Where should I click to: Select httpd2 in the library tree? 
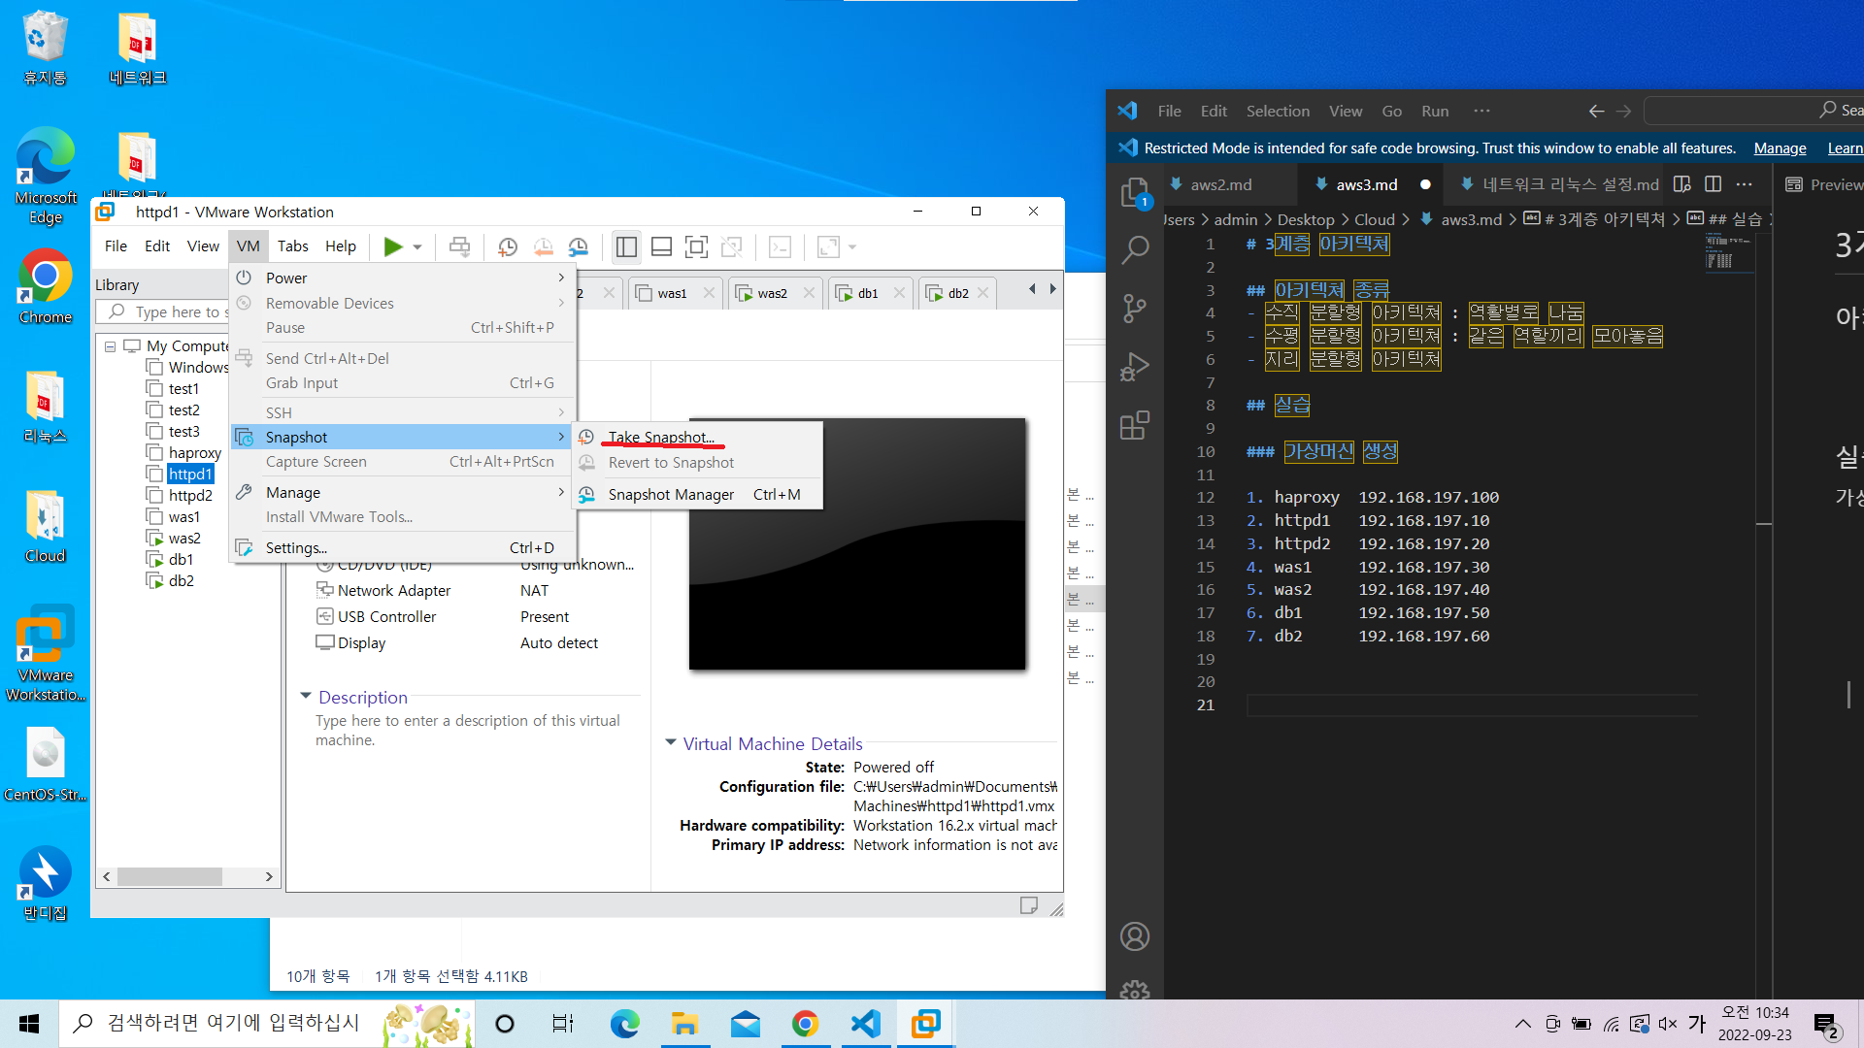coord(190,496)
